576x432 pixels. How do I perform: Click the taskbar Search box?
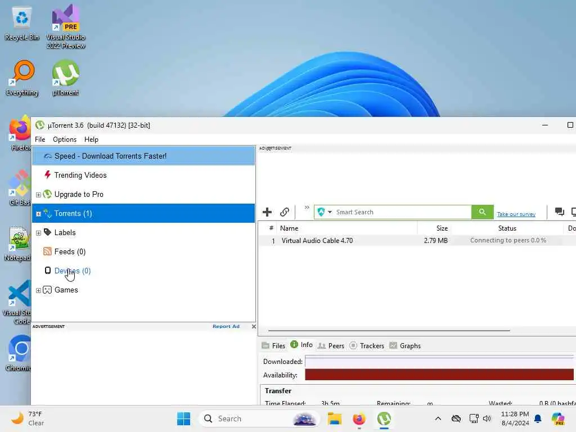(259, 418)
